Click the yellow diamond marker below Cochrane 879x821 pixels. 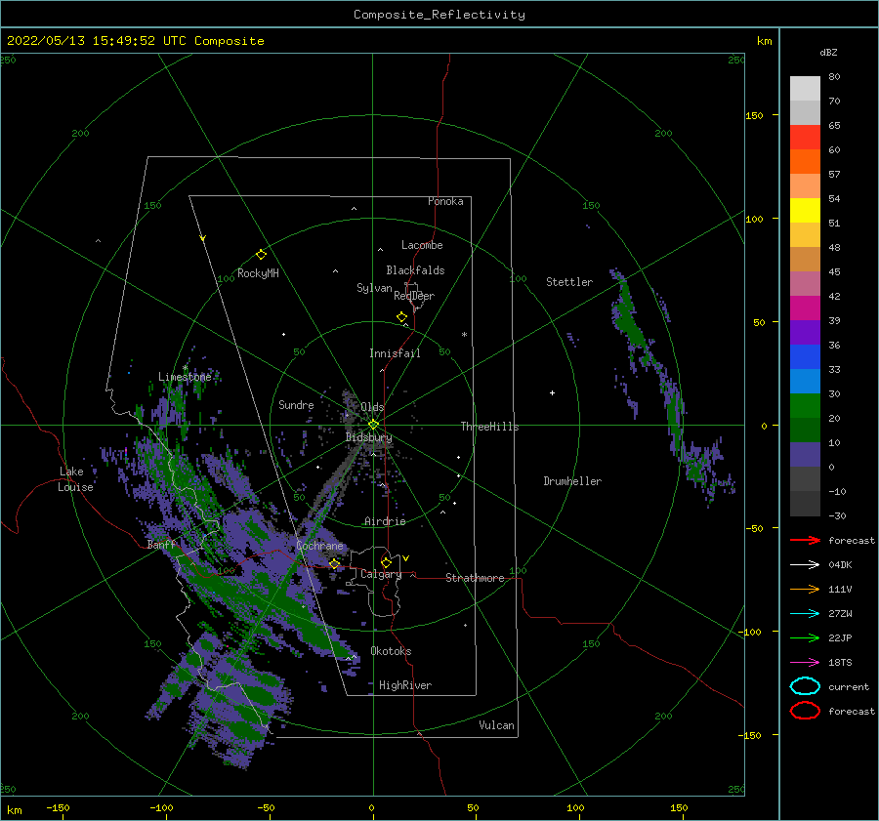click(334, 563)
